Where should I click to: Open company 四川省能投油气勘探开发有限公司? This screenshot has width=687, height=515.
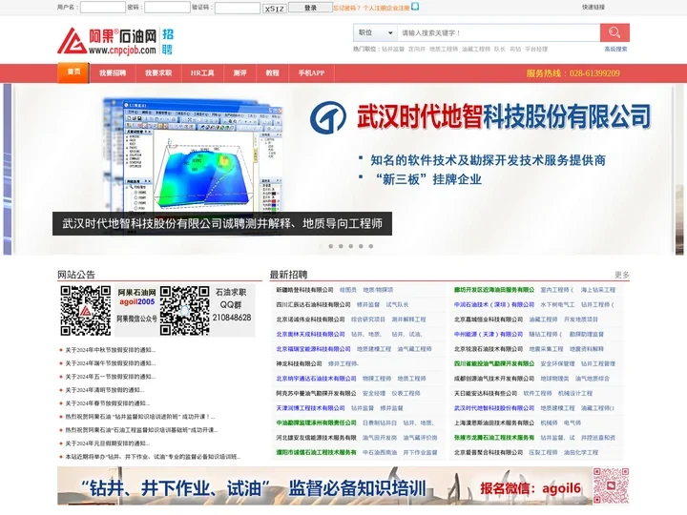[x=494, y=363]
